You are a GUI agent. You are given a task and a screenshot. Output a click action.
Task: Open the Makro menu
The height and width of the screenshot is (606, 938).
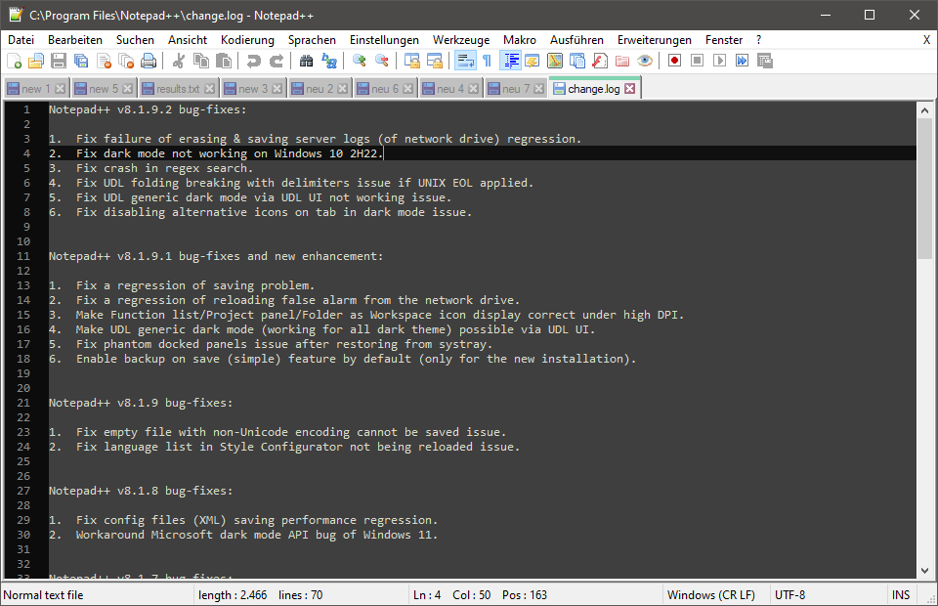tap(519, 40)
